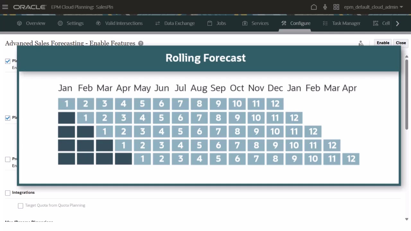Click the vertical scrollbar thumb
This screenshot has height=231, width=411.
tap(407, 94)
